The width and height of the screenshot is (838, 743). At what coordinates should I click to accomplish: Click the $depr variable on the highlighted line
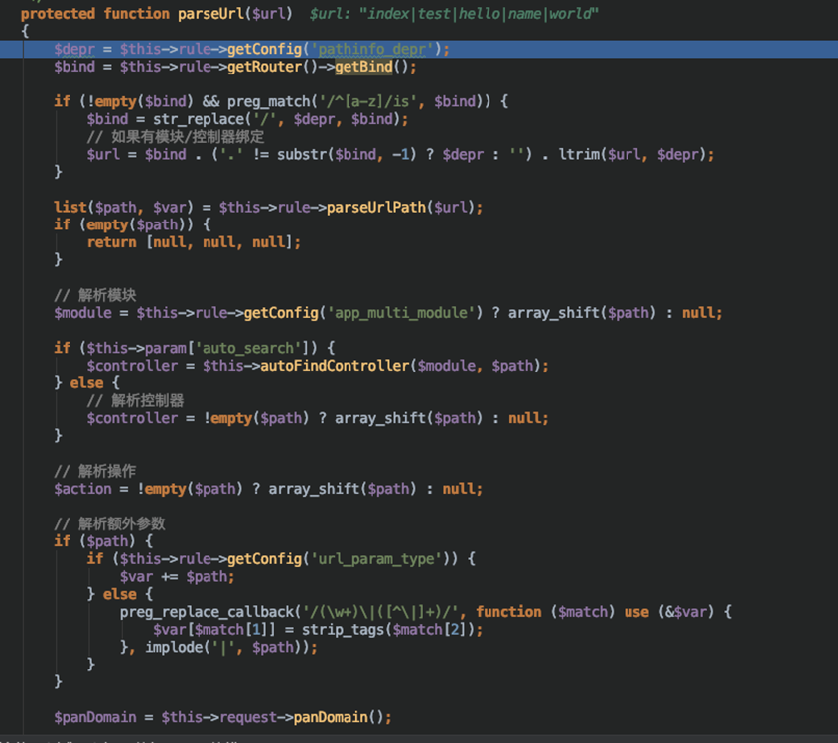[x=74, y=50]
